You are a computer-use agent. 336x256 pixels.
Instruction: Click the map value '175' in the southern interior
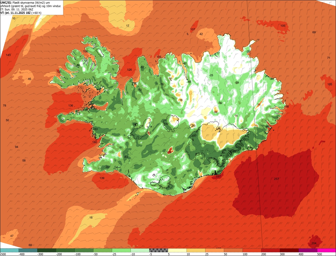click(169, 152)
